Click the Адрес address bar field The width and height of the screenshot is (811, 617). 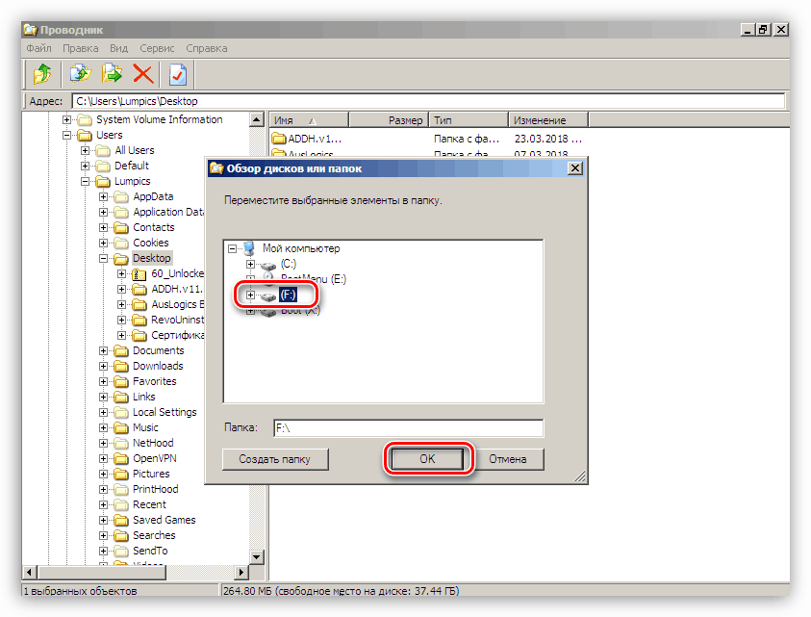click(x=428, y=101)
